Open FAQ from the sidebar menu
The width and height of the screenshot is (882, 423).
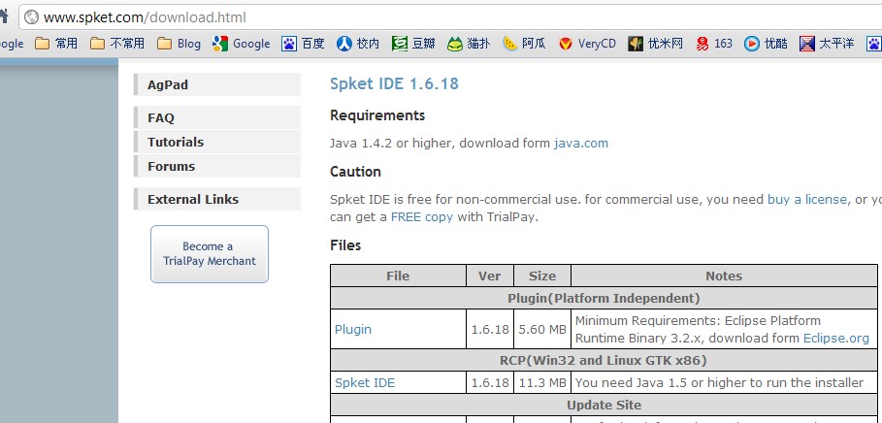(x=217, y=117)
